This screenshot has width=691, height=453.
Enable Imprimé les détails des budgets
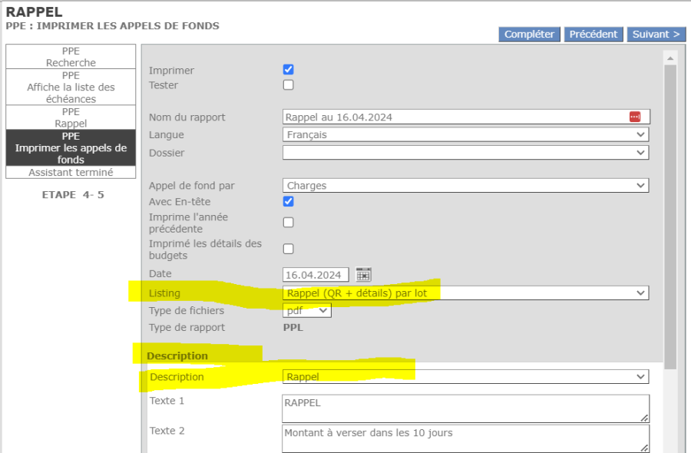[289, 249]
